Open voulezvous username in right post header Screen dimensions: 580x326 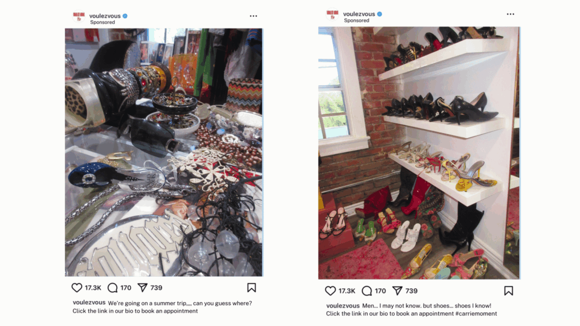pyautogui.click(x=359, y=14)
